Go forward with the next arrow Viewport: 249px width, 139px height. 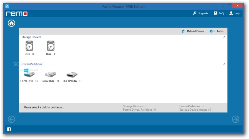coord(236,119)
